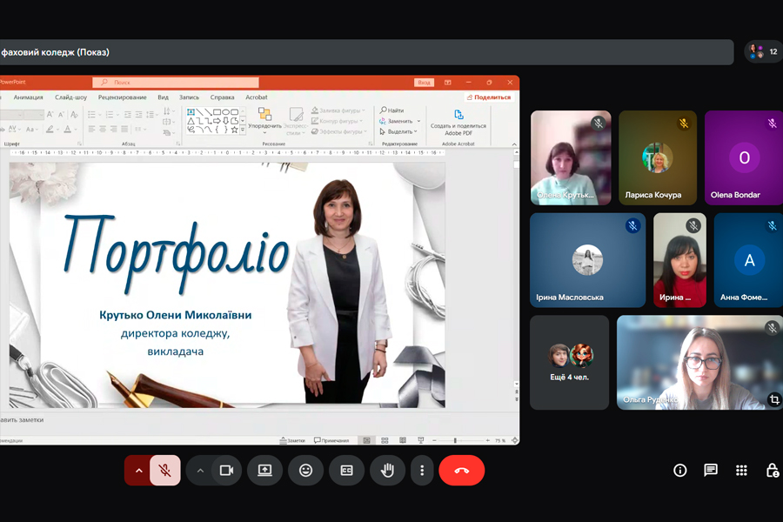The height and width of the screenshot is (522, 783).
Task: Open the meeting details info icon
Action: [x=680, y=471]
